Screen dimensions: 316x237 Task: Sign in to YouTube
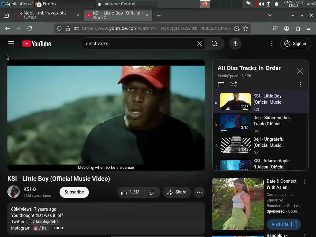(295, 44)
